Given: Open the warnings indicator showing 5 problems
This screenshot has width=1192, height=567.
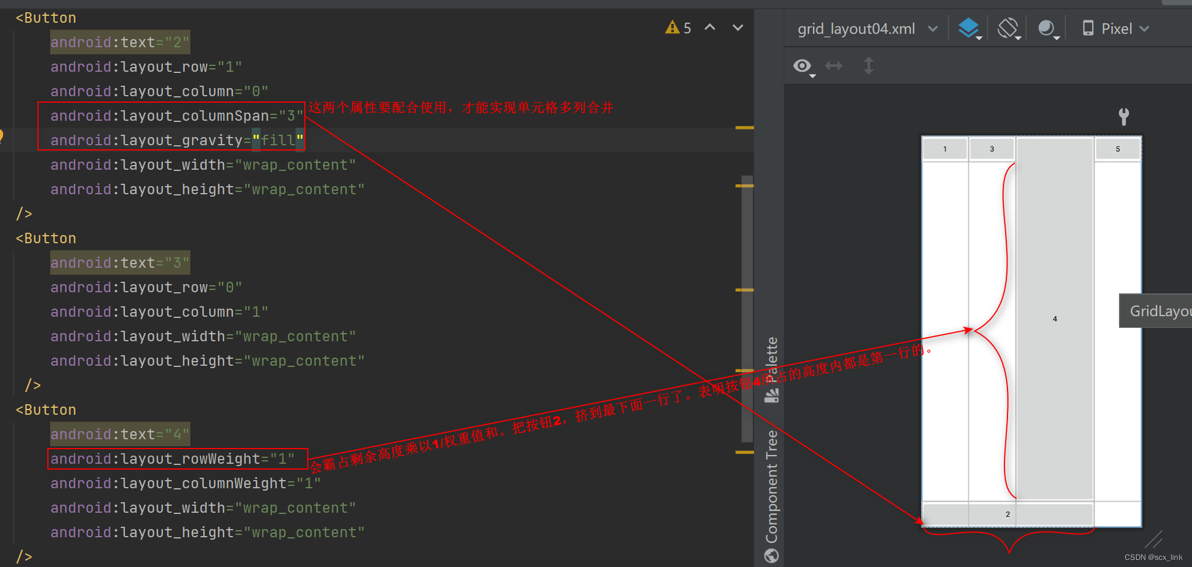Looking at the screenshot, I should coord(678,28).
